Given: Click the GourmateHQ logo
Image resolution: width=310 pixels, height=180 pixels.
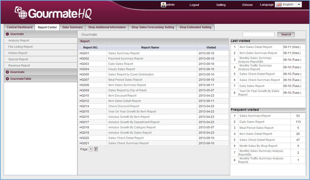Looking at the screenshot, I should [53, 13].
